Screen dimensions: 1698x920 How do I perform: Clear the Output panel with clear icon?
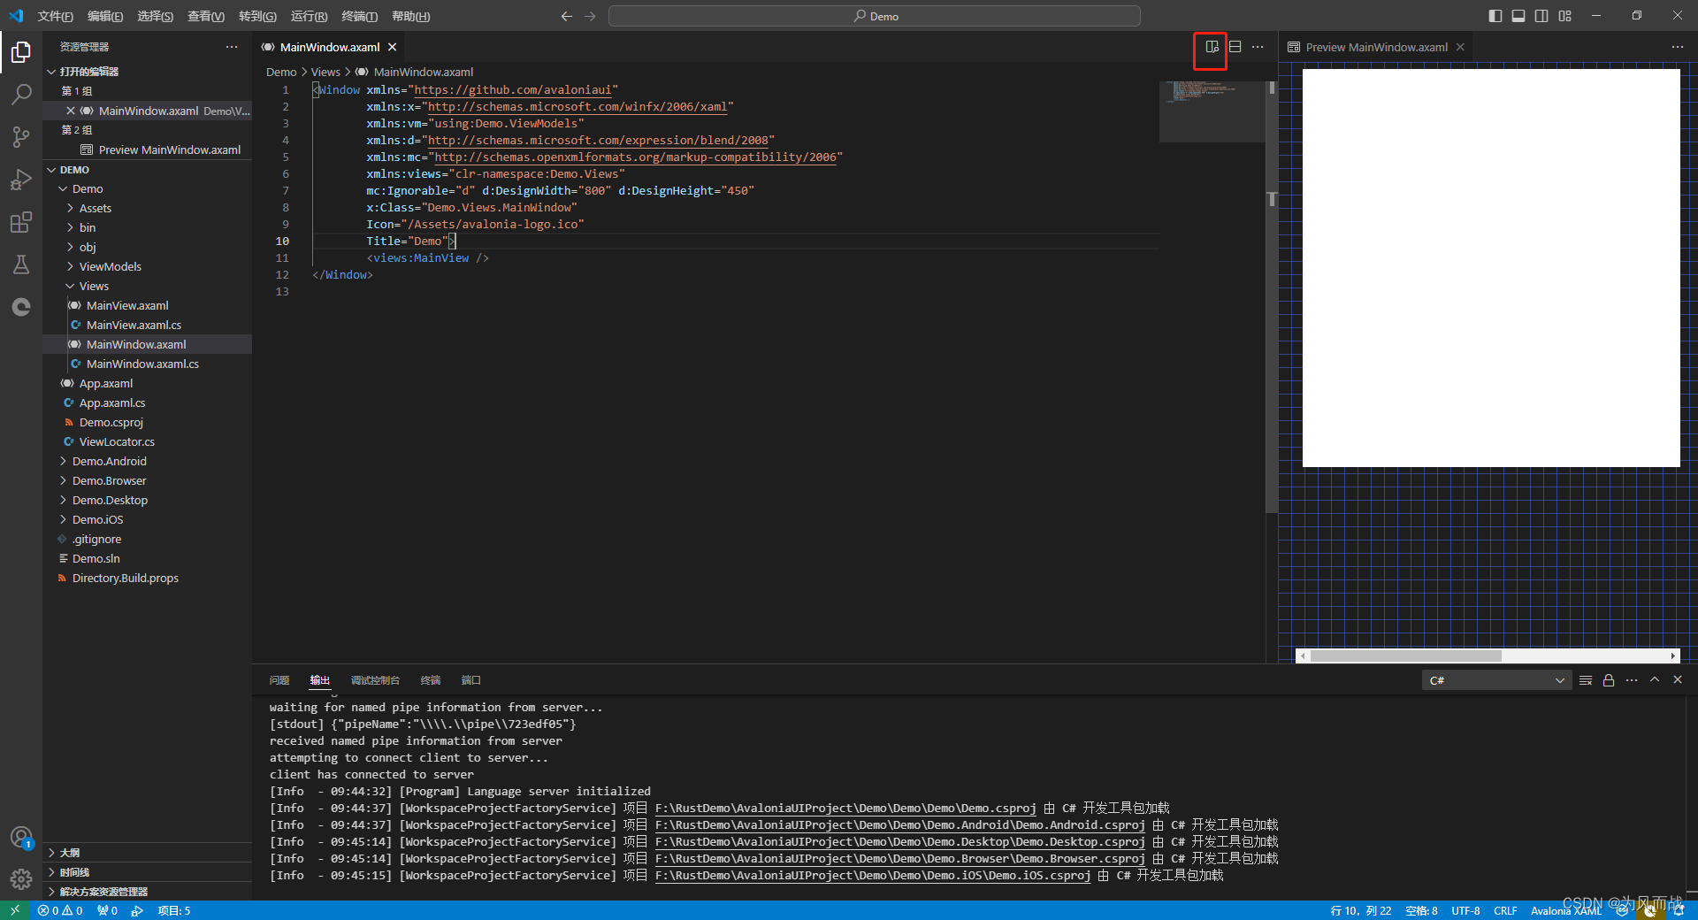coord(1586,680)
